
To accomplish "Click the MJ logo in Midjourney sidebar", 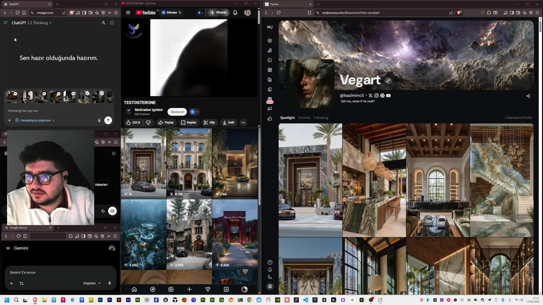I will pyautogui.click(x=270, y=27).
